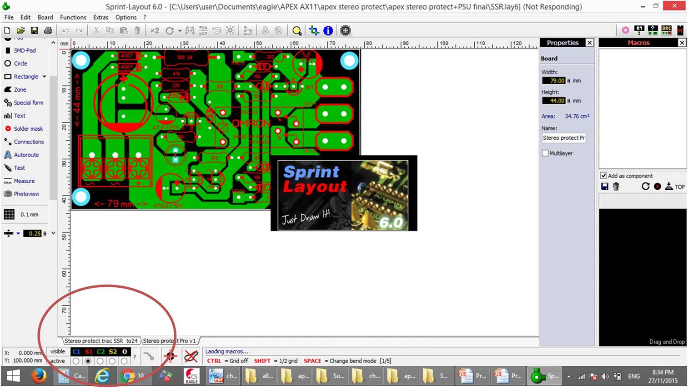Set S2 as the active layer
Viewport: 688px width, 388px height.
(x=112, y=361)
